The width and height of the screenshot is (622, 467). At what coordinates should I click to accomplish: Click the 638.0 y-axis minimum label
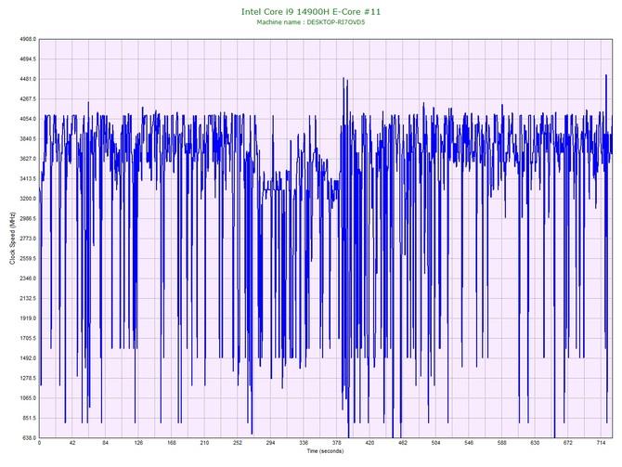point(29,438)
